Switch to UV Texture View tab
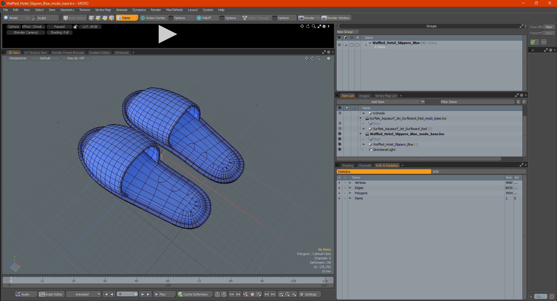Image resolution: width=557 pixels, height=301 pixels. [35, 53]
